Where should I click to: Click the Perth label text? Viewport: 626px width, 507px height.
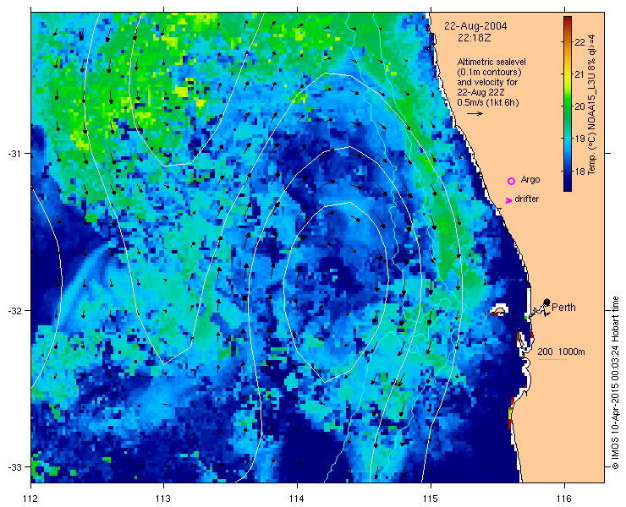(x=563, y=308)
